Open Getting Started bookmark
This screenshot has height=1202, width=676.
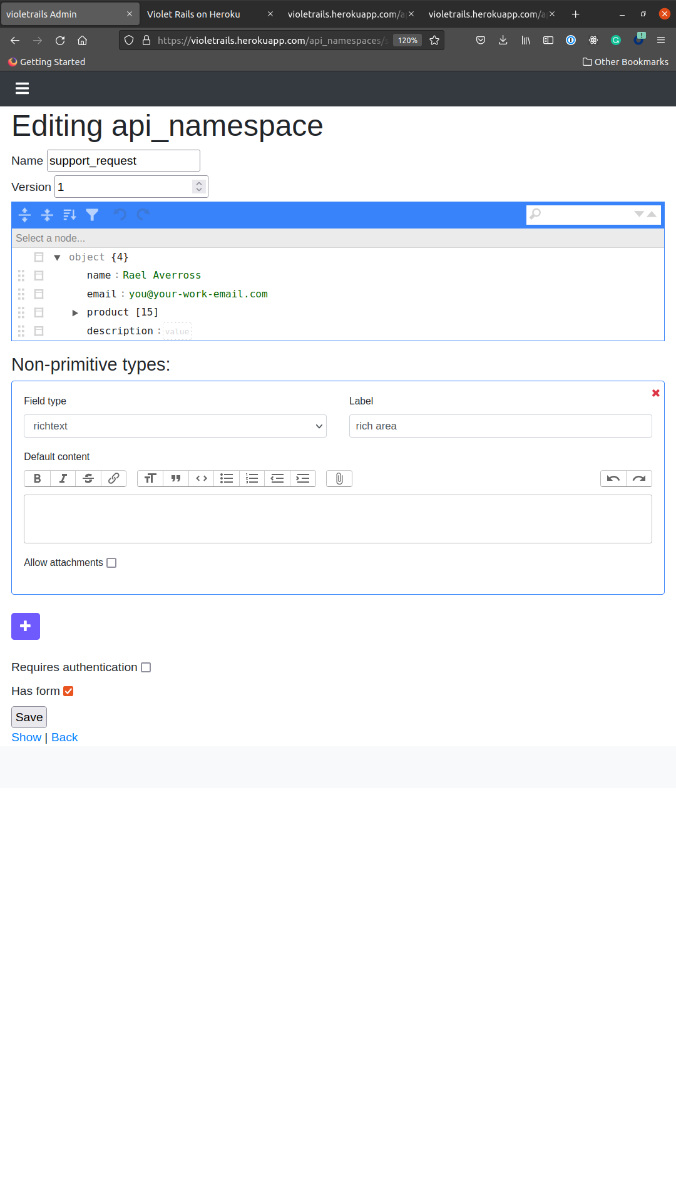[47, 61]
